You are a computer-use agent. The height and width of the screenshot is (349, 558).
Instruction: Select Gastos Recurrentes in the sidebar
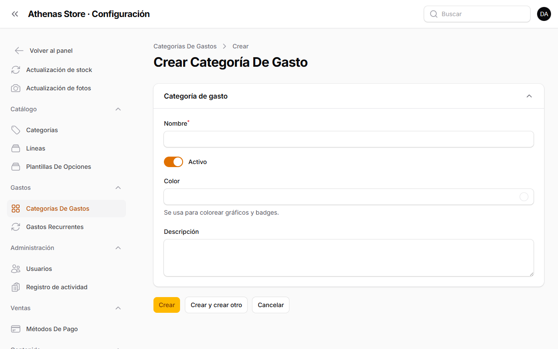coord(66,227)
